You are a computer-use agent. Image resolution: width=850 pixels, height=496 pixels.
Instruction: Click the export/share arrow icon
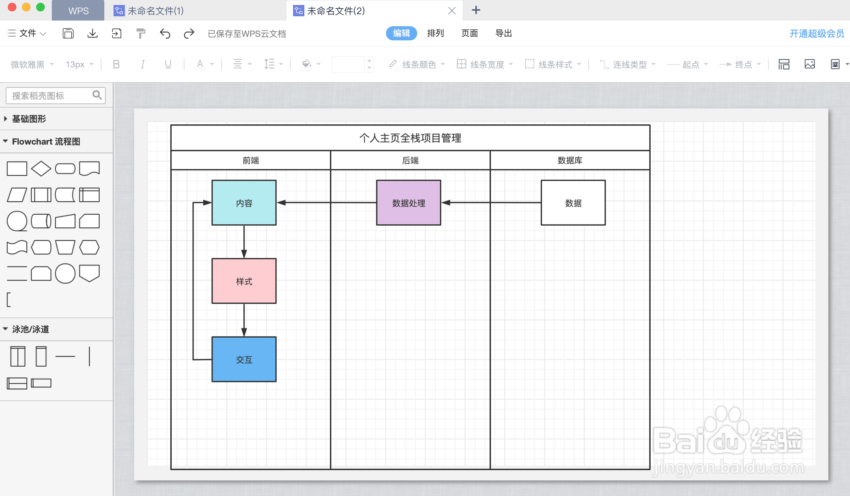point(116,33)
